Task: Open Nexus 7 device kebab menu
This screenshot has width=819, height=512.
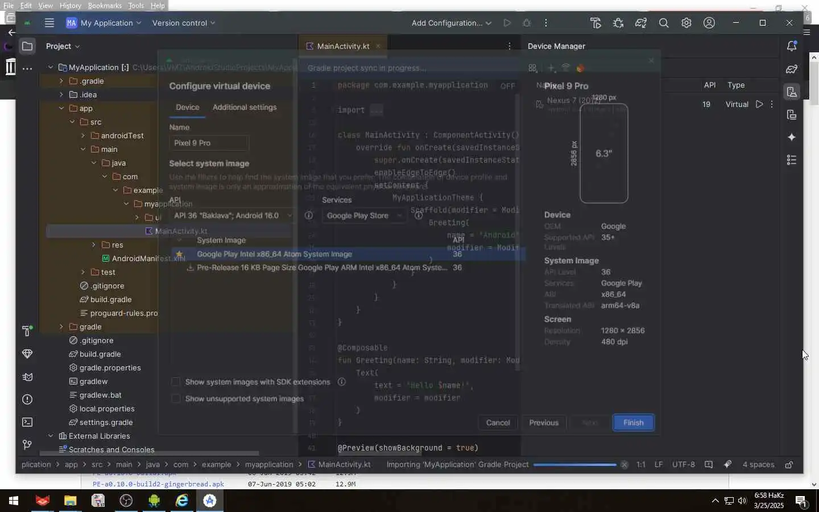Action: pos(772,104)
